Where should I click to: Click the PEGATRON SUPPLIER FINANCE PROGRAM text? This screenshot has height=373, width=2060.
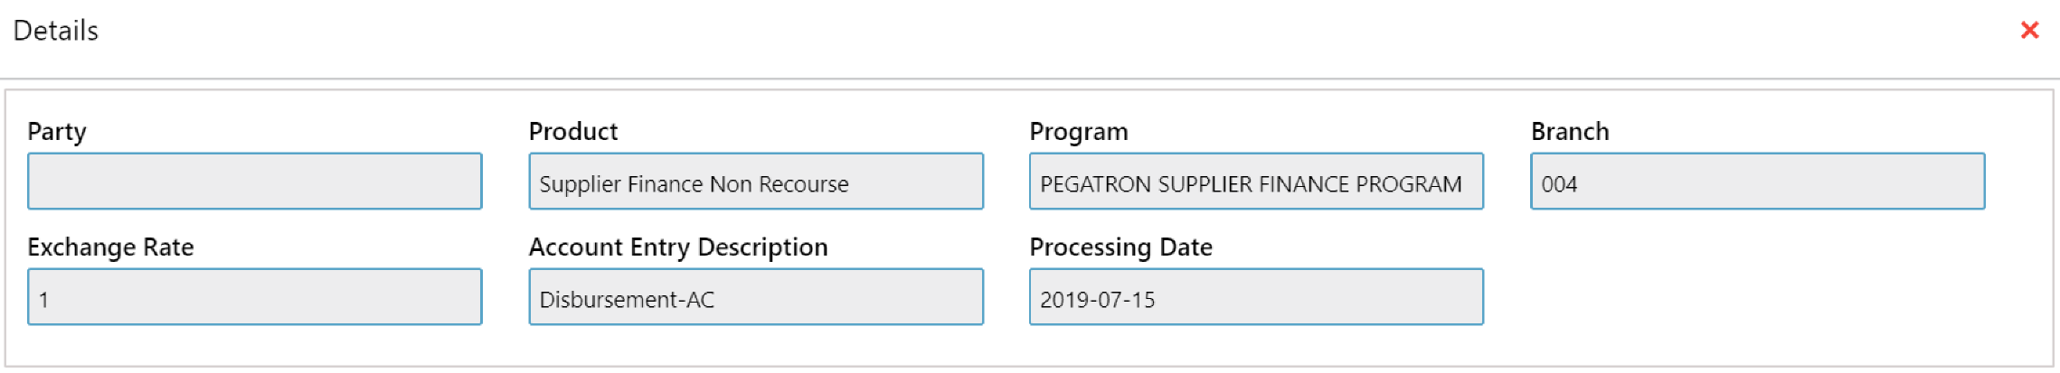click(x=1251, y=184)
